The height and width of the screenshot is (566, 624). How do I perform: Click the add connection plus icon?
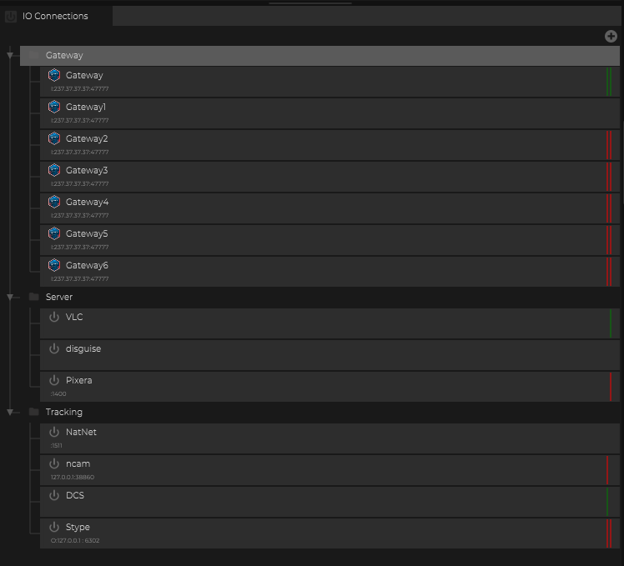click(x=611, y=36)
